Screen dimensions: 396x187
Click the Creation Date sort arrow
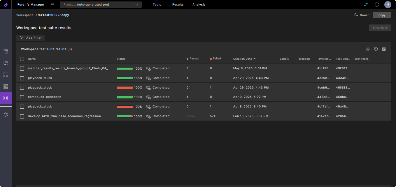coord(255,59)
